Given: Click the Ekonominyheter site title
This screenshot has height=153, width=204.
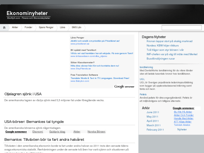Looking at the screenshot, I should (x=27, y=13).
